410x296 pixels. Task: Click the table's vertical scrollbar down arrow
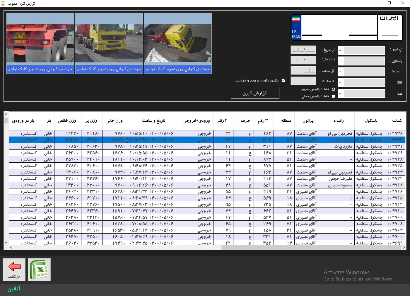(6, 242)
